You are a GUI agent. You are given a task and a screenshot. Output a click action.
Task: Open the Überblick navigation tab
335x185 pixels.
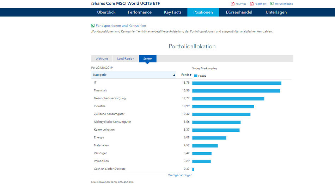click(106, 12)
